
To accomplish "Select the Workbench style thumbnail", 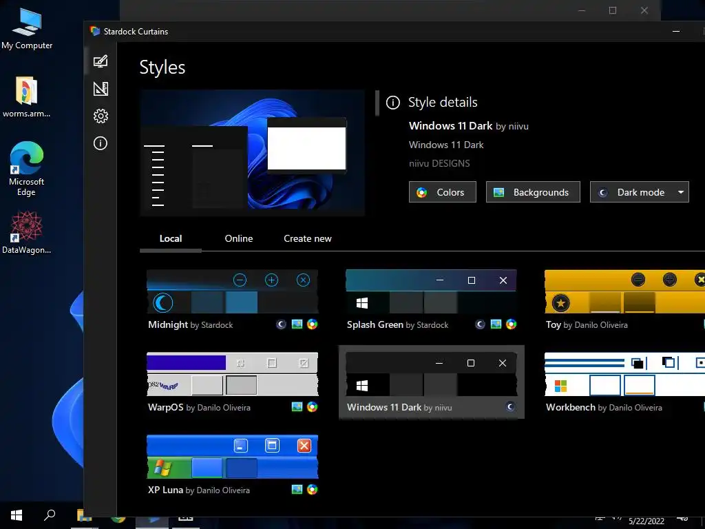I will point(624,374).
